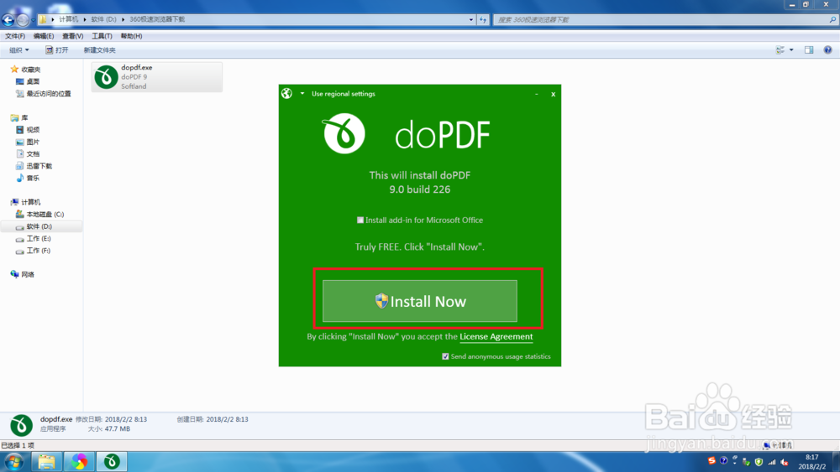
Task: Open the 文档 library
Action: tap(28, 154)
